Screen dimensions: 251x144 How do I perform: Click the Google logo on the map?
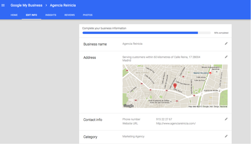coord(128,106)
